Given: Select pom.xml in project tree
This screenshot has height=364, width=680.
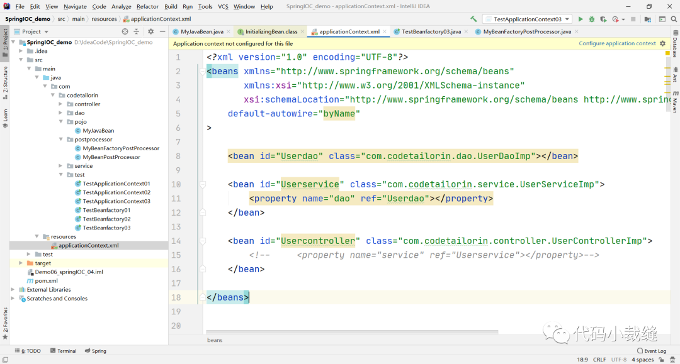Looking at the screenshot, I should 46,281.
